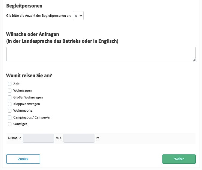Screen dimensions: 202x170
Task: Check the Großer Wohnwagen option
Action: tap(10, 97)
